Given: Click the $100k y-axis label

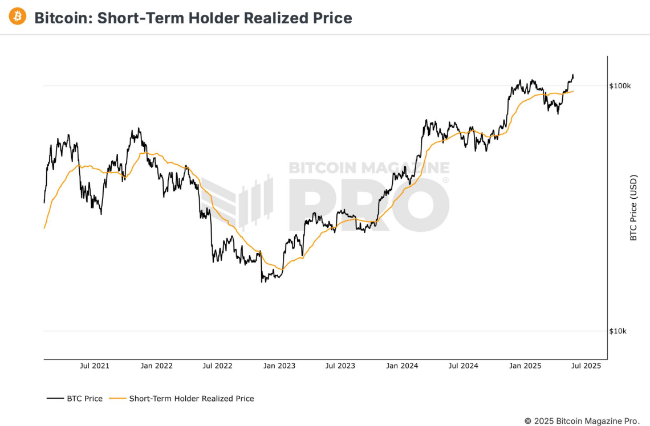Looking at the screenshot, I should pyautogui.click(x=620, y=86).
